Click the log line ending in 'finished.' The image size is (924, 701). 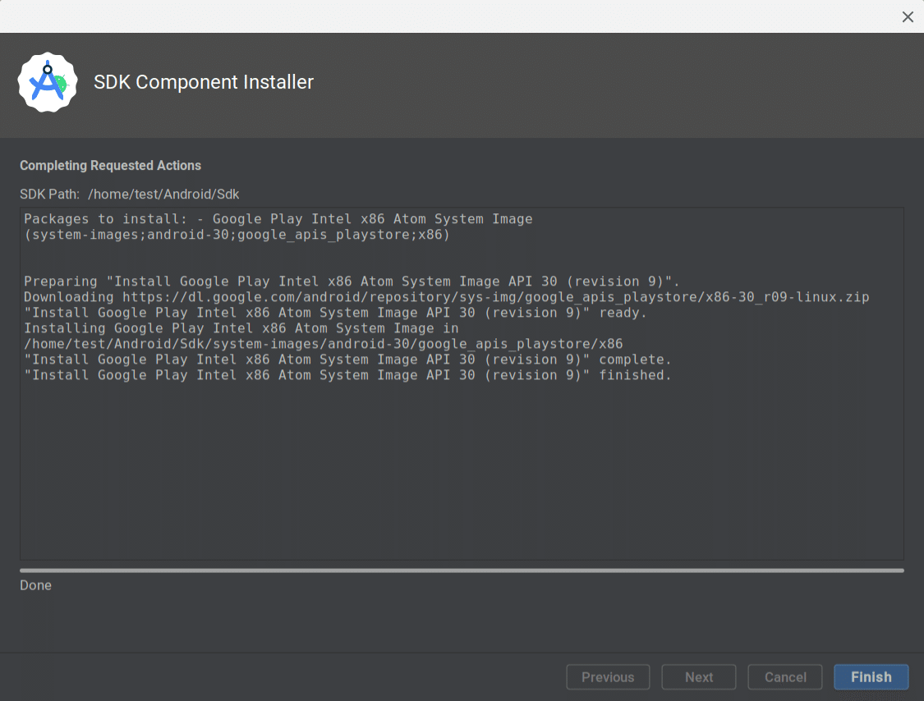(347, 375)
